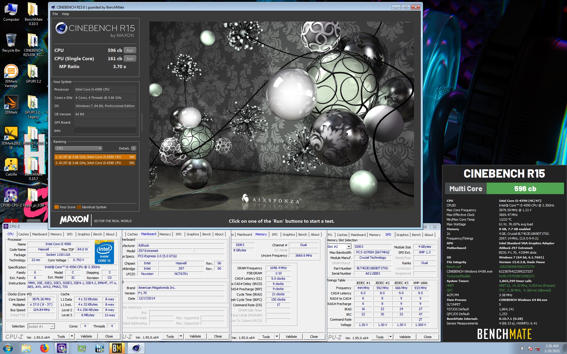This screenshot has width=567, height=354.
Task: Open the BenchMate 0.10.7 folder icon
Action: tap(33, 169)
